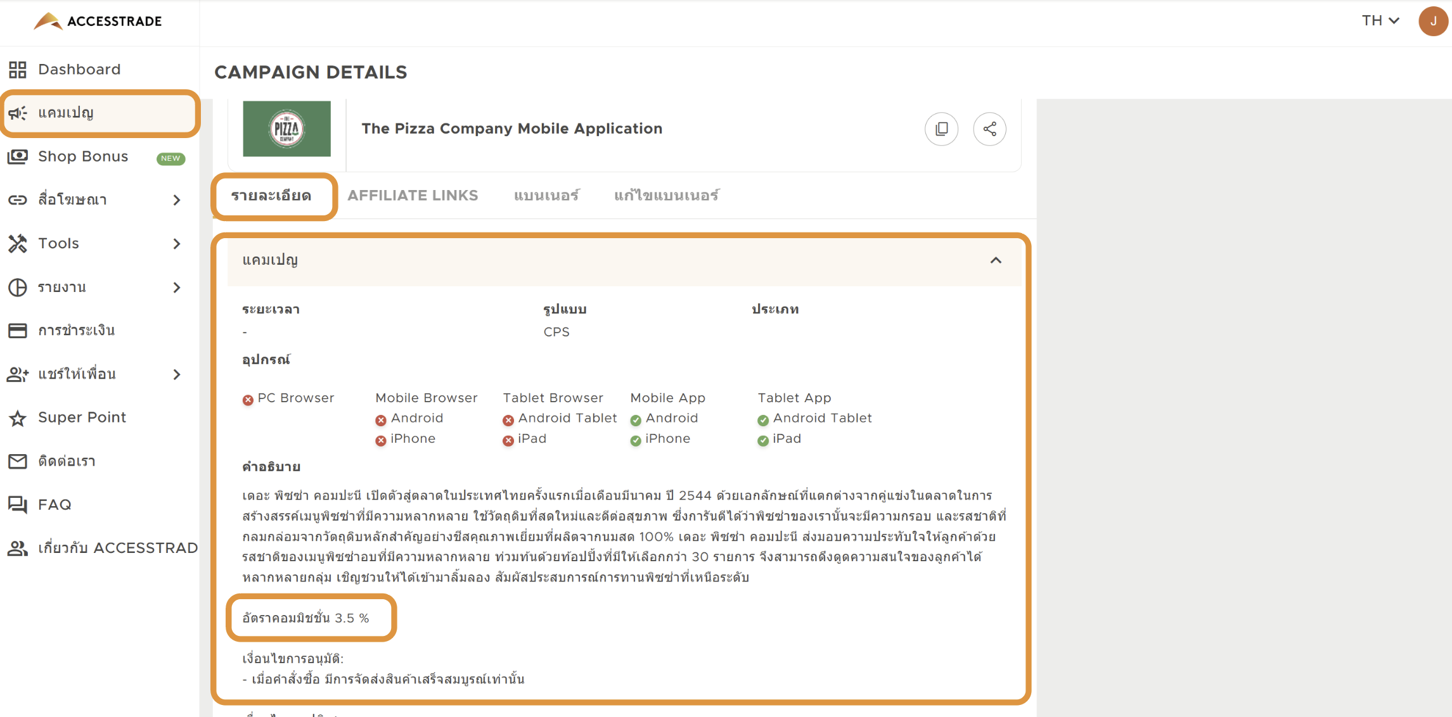Switch to the แบนเนอร์ tab
The image size is (1452, 717).
(x=546, y=196)
